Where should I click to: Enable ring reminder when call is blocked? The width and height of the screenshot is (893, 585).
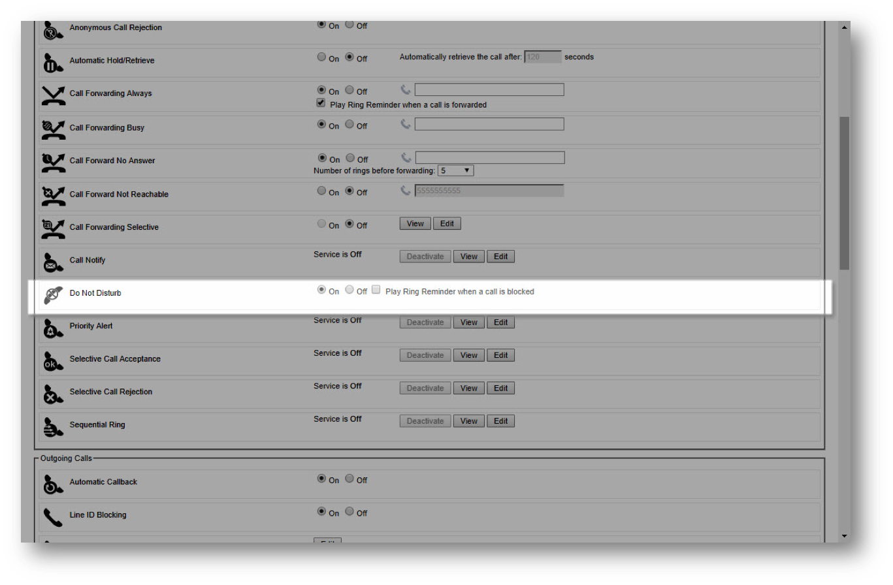(376, 290)
